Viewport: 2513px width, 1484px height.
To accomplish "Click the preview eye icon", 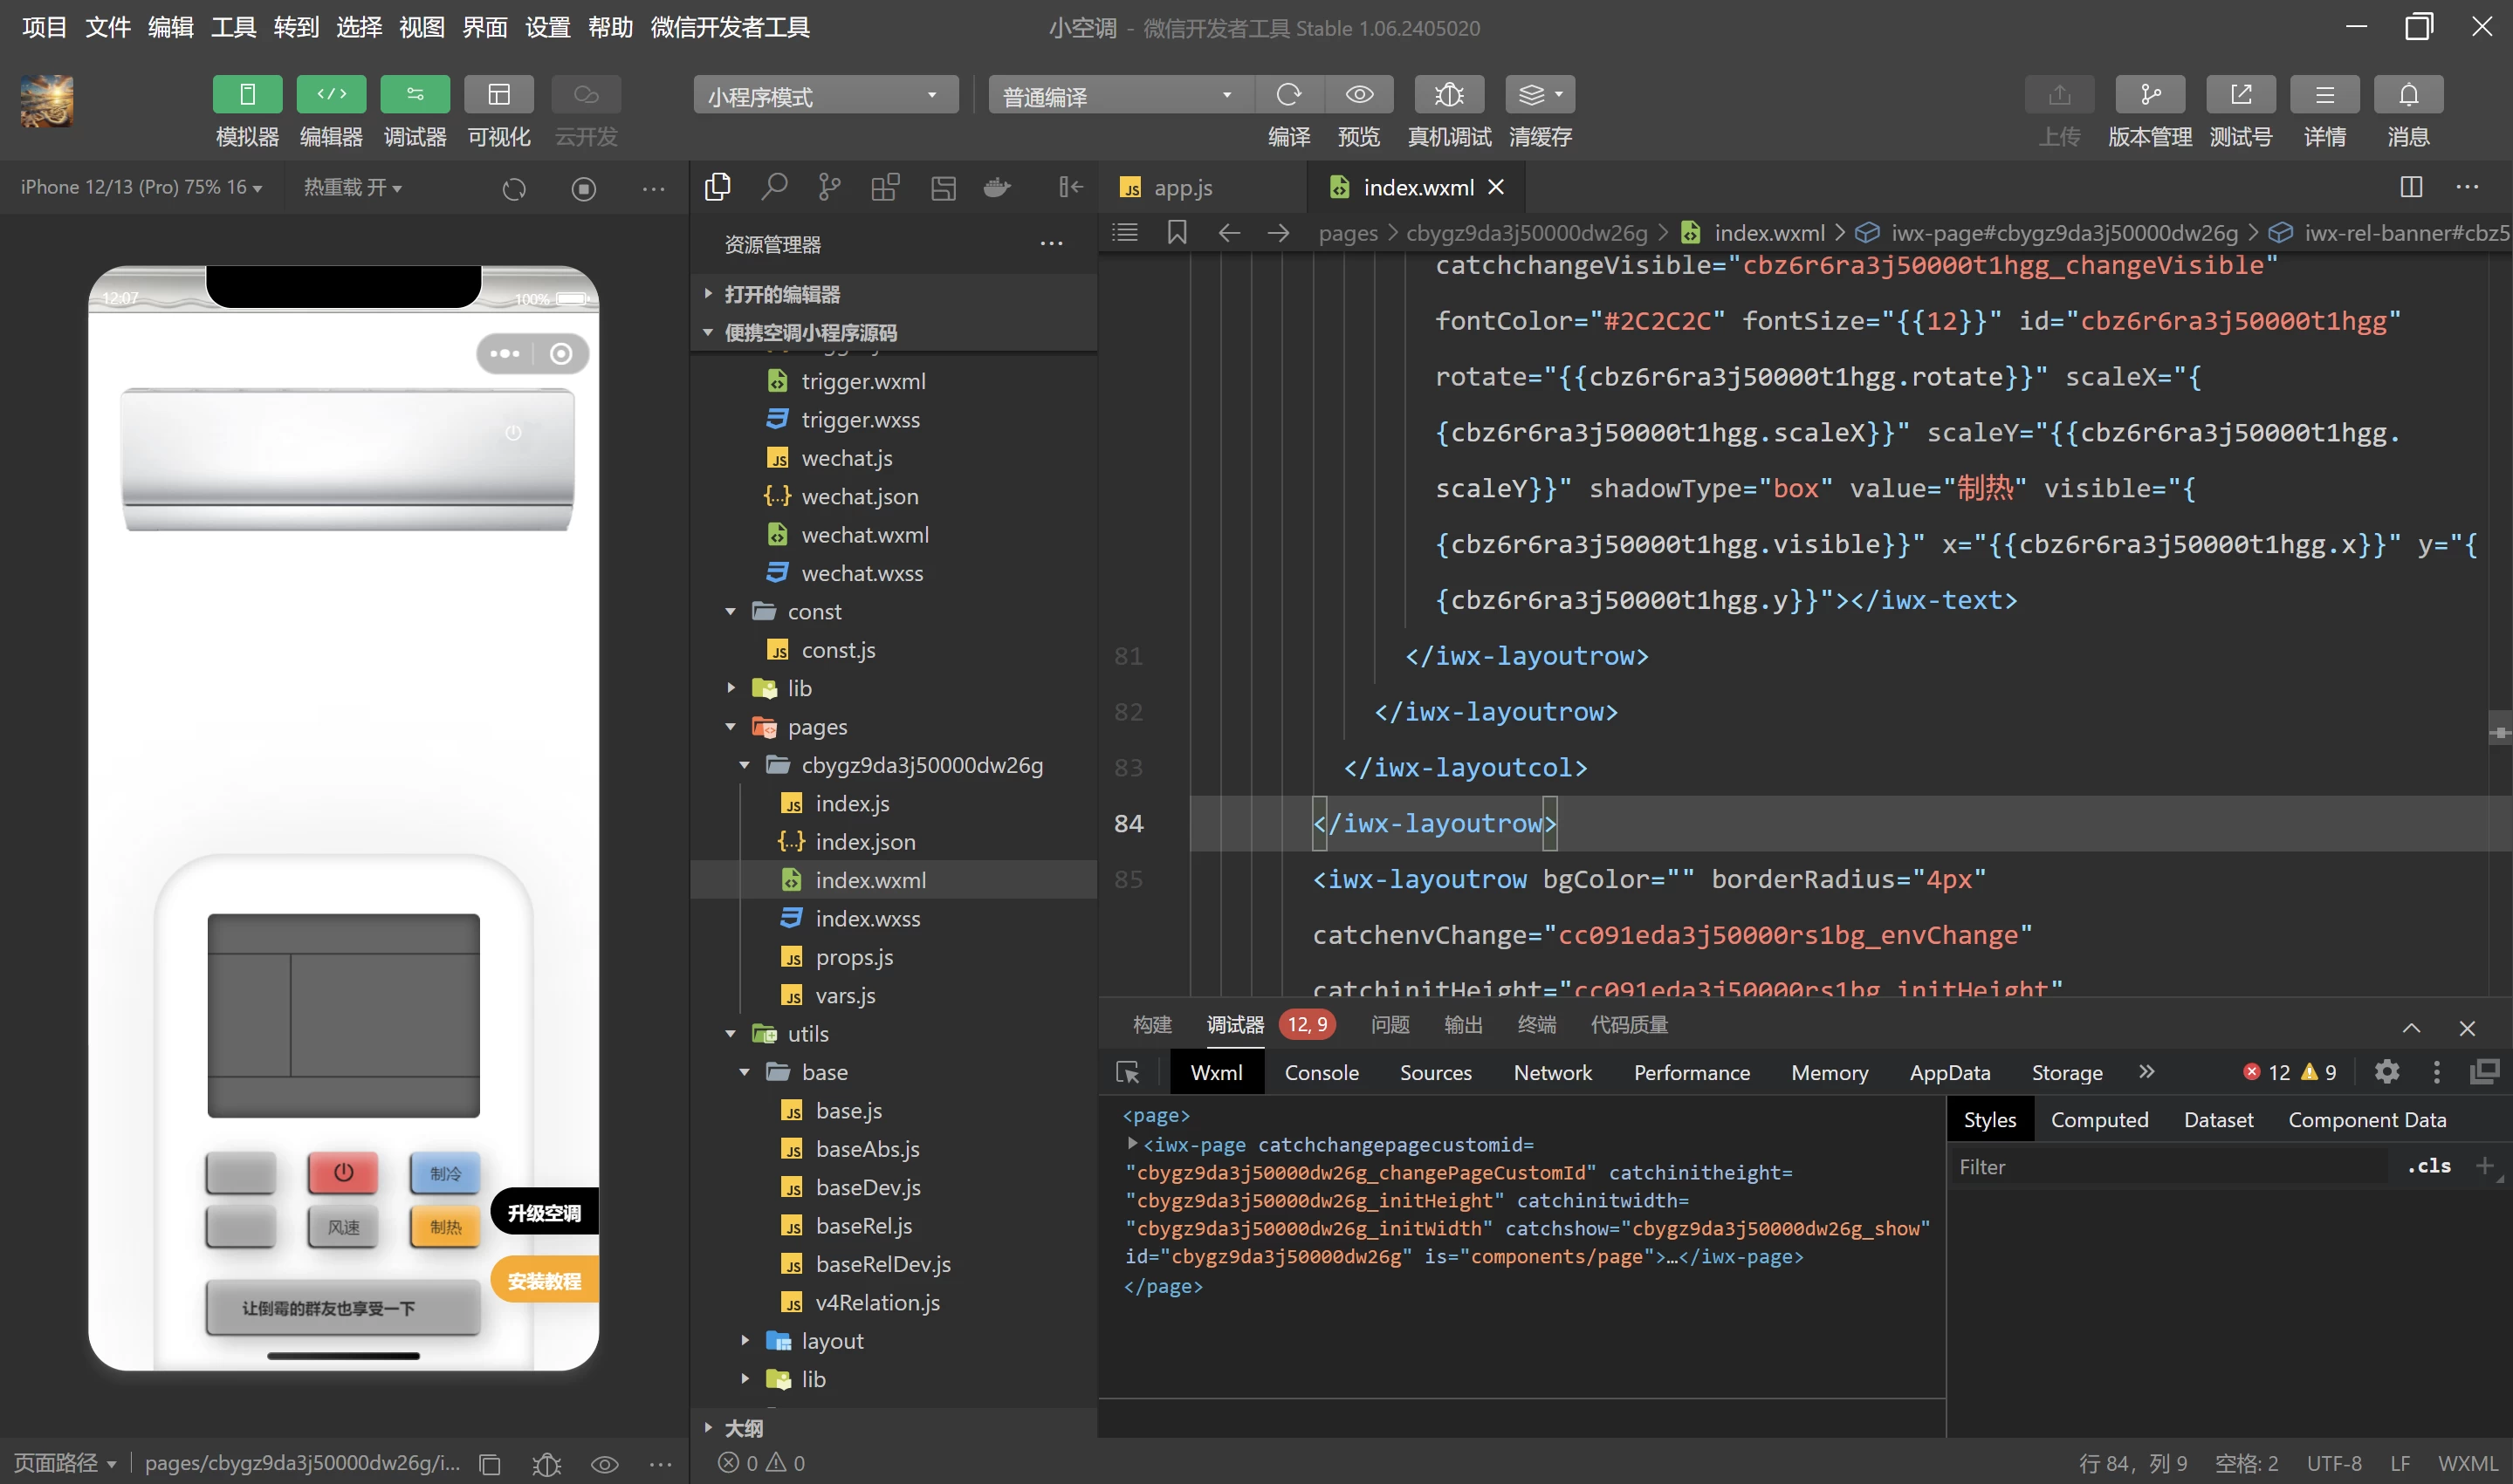I will tap(1358, 95).
